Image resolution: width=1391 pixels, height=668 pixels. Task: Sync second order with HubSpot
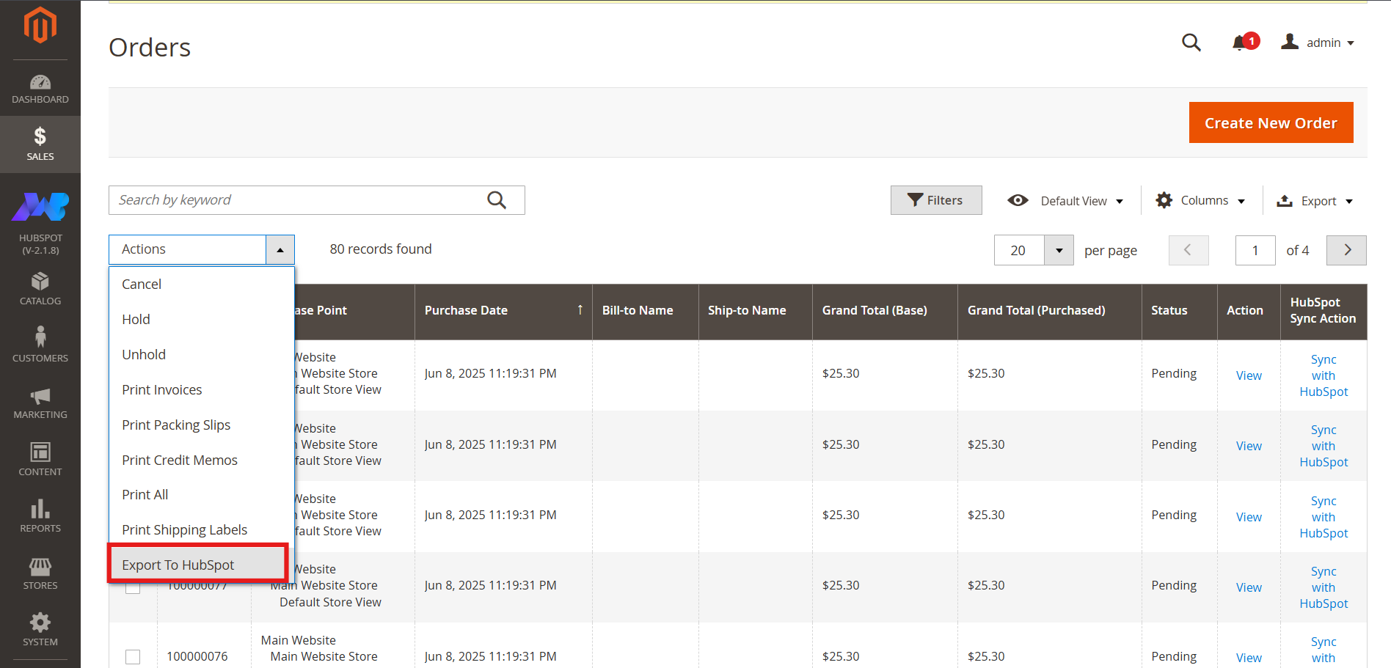(1324, 446)
